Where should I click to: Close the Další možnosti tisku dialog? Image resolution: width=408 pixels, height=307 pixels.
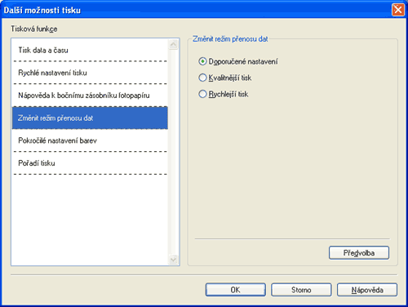click(398, 10)
